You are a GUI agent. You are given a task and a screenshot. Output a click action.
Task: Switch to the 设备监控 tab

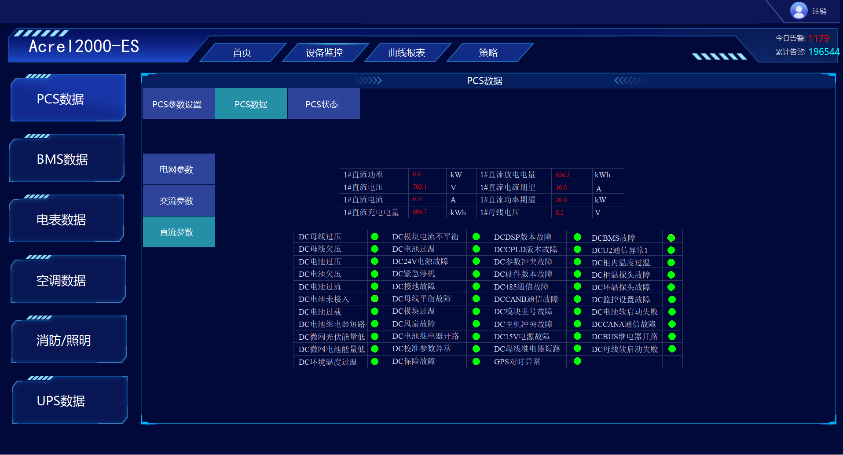coord(325,52)
